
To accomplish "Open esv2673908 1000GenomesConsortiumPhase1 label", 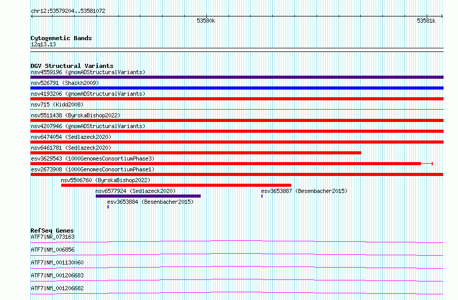I will point(93,169).
